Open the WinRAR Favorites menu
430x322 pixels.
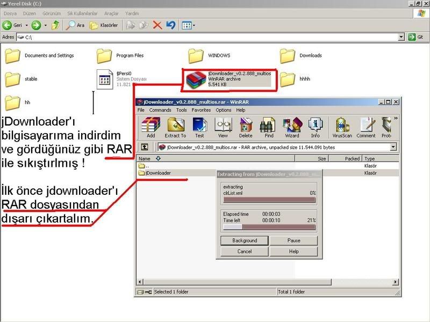coord(201,110)
